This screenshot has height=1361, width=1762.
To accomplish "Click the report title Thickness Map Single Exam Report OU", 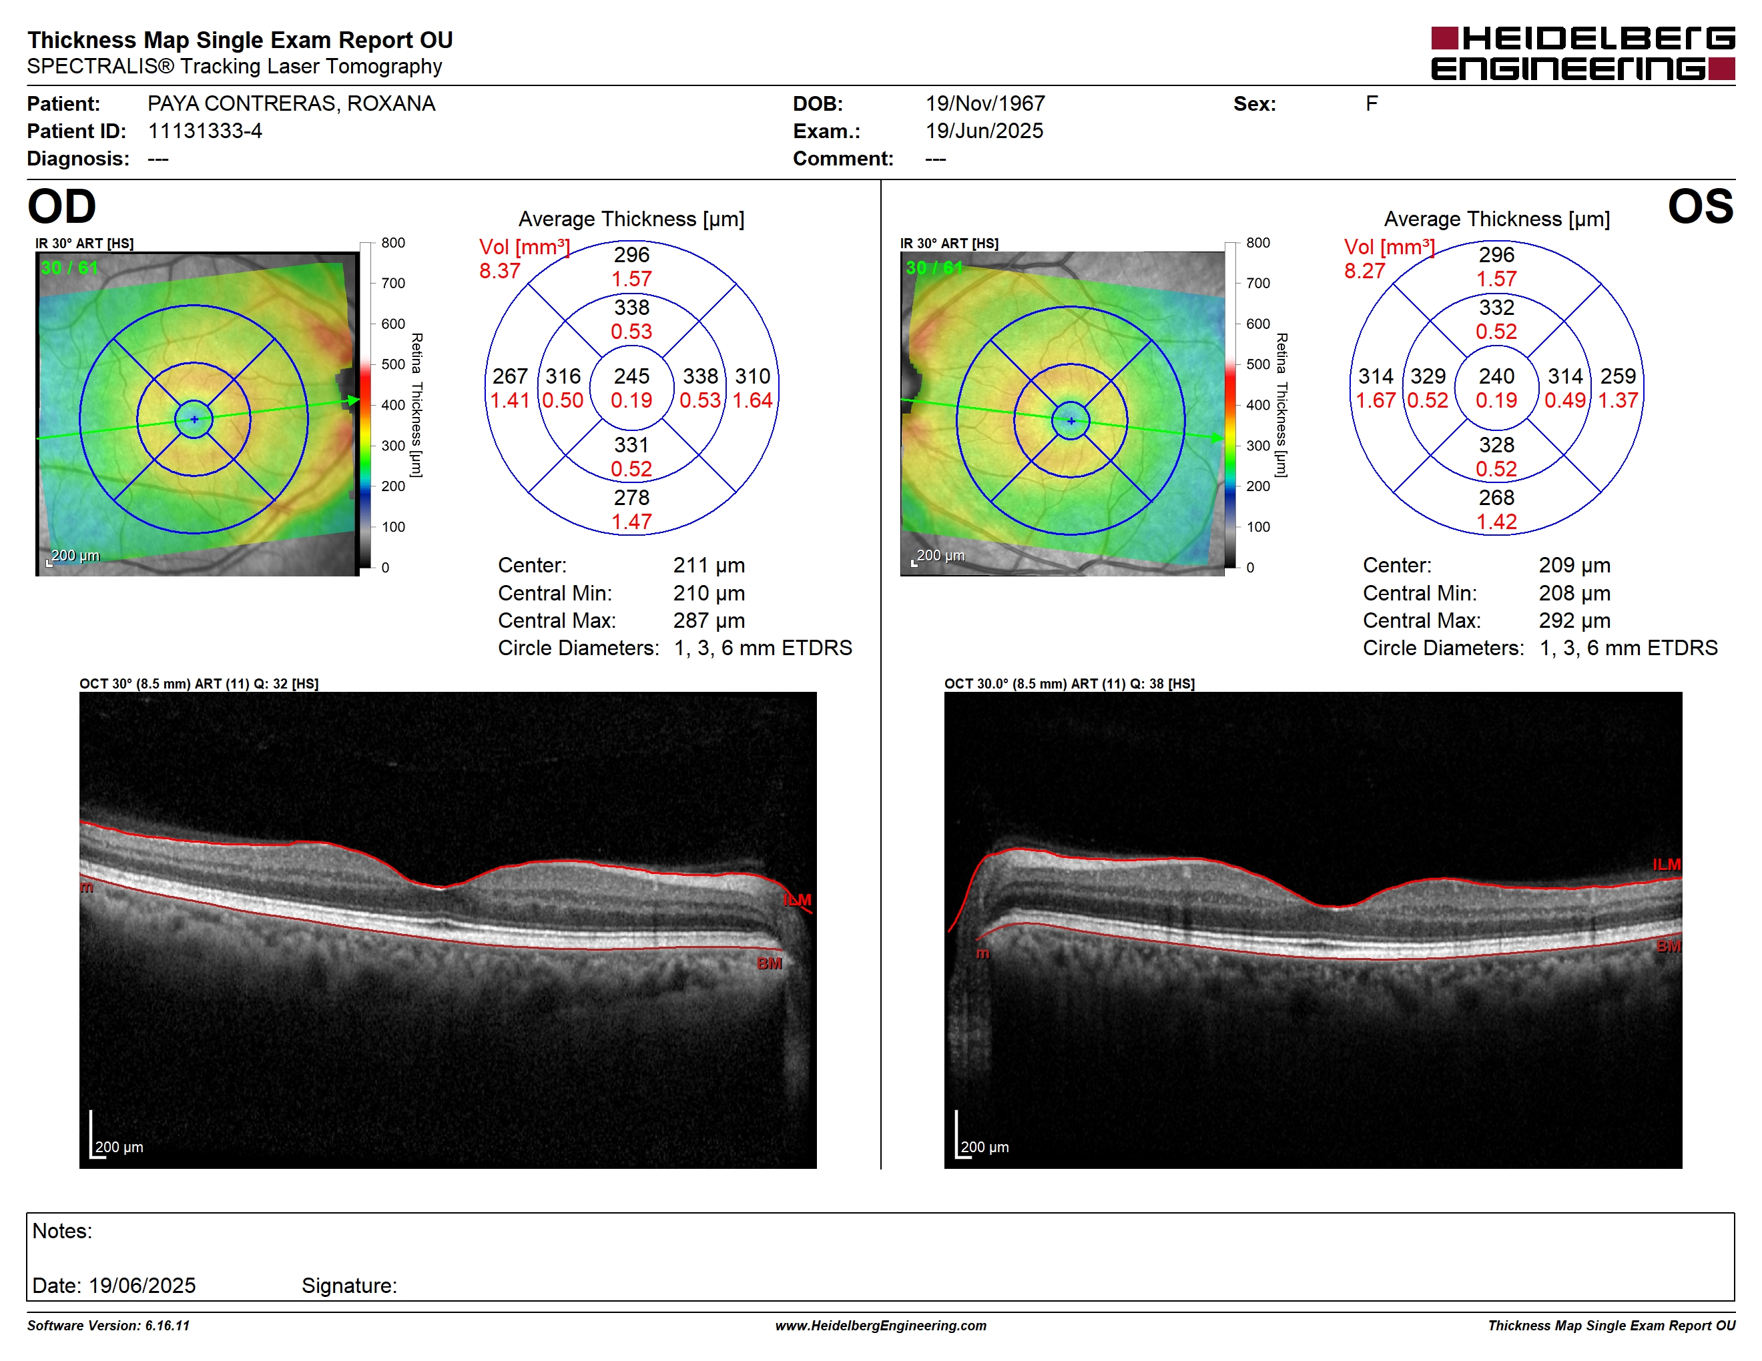I will pyautogui.click(x=240, y=39).
